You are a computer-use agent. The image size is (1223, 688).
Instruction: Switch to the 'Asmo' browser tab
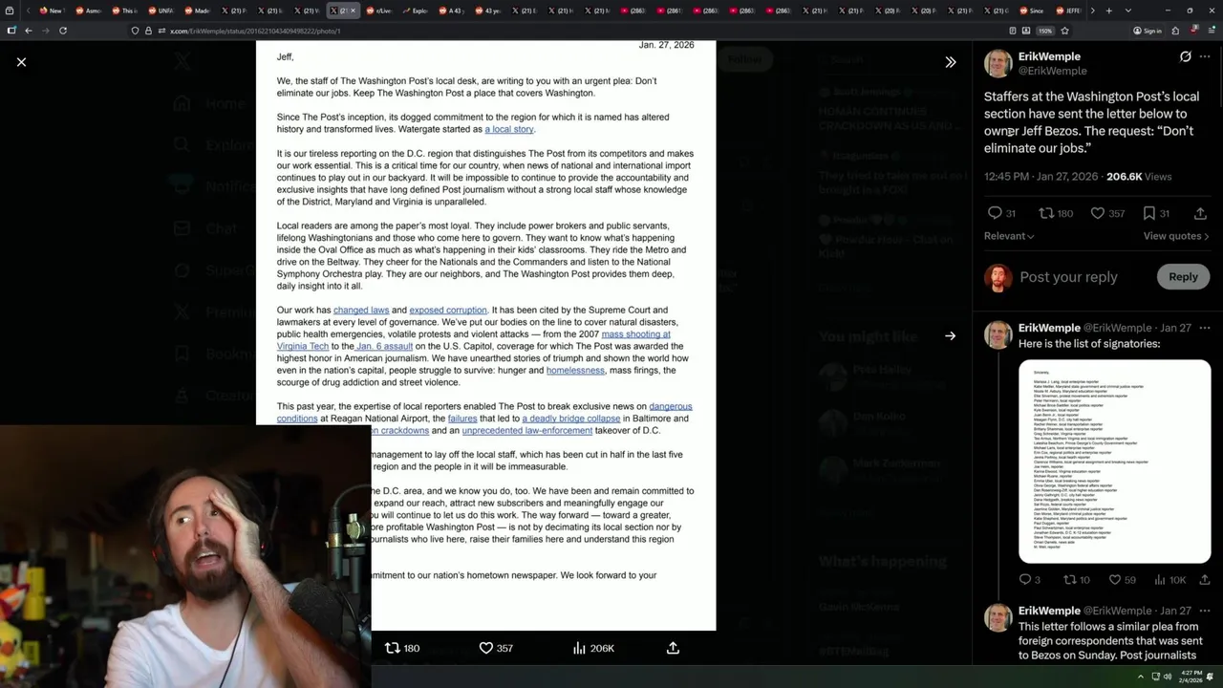[x=88, y=11]
